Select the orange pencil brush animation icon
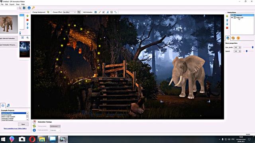 click(x=100, y=12)
